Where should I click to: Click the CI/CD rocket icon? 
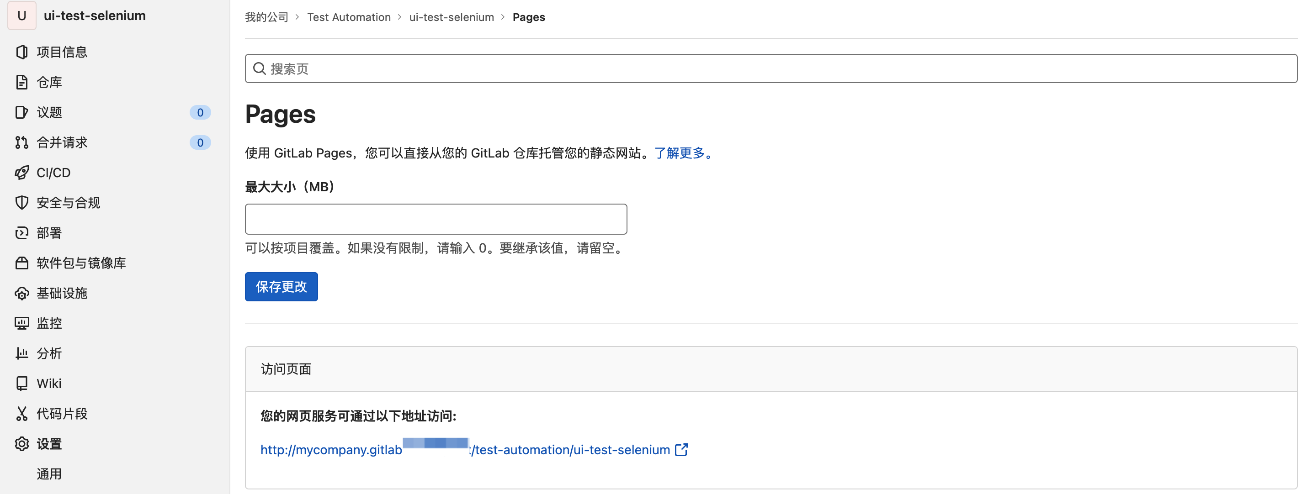(21, 173)
